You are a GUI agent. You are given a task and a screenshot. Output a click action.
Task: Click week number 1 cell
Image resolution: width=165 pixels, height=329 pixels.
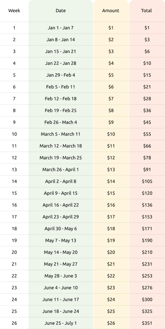tap(14, 28)
